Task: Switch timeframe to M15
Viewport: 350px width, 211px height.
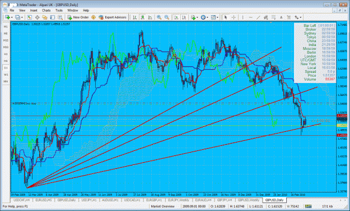Action: (x=6, y=40)
